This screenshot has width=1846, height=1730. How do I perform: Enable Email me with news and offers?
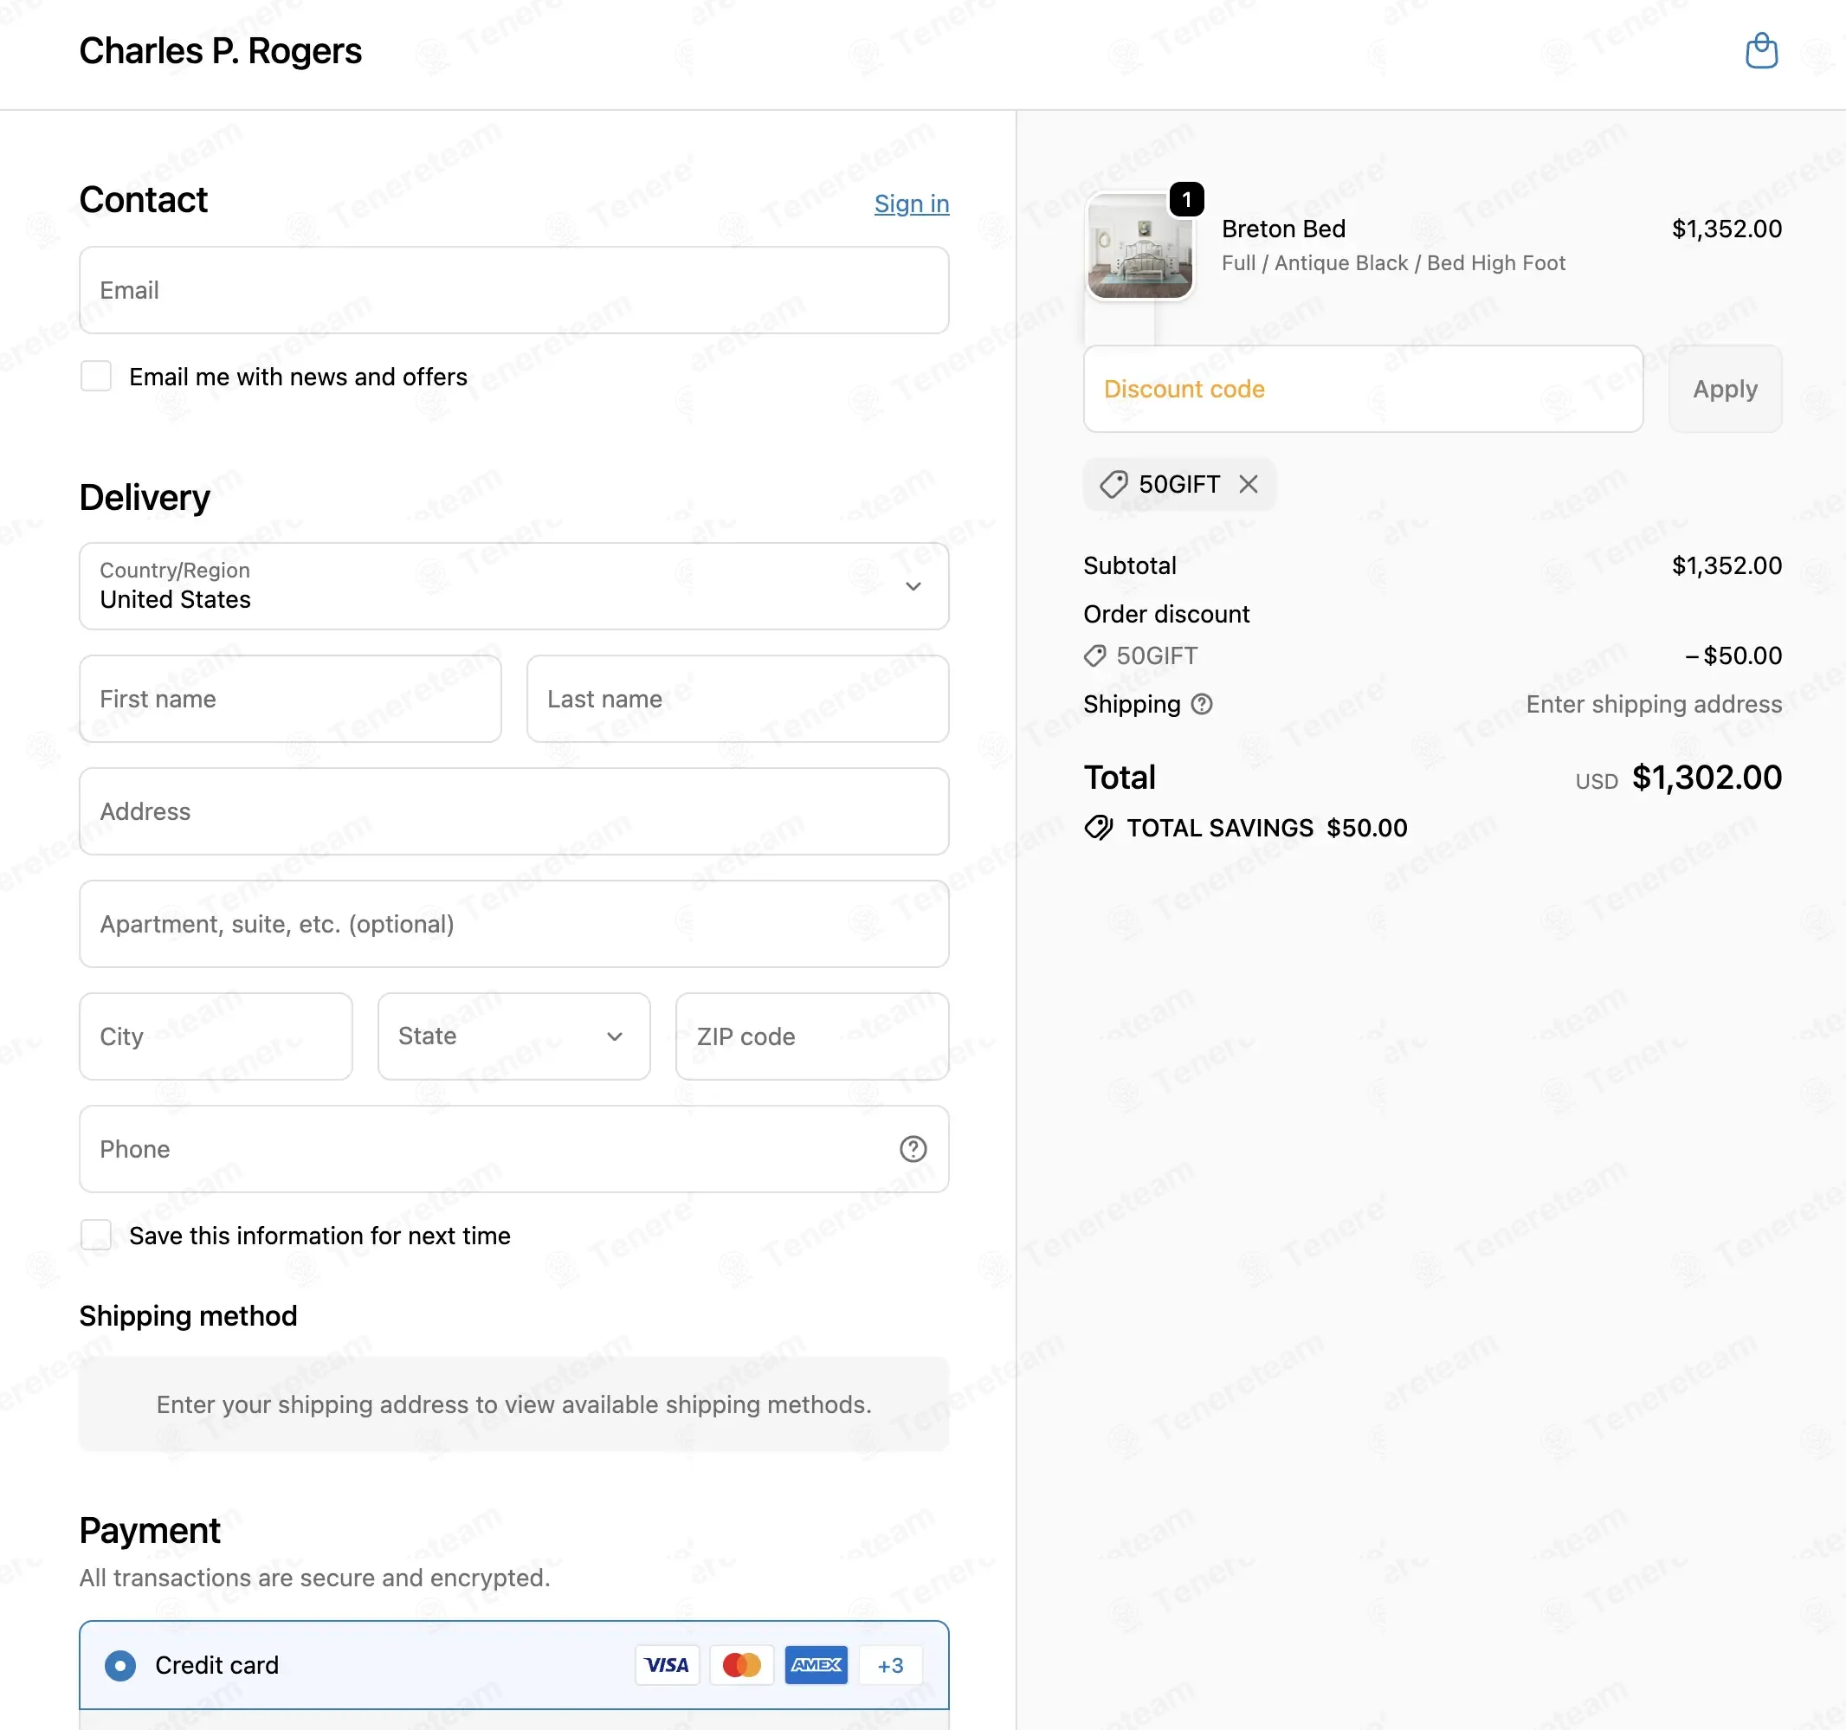tap(97, 377)
